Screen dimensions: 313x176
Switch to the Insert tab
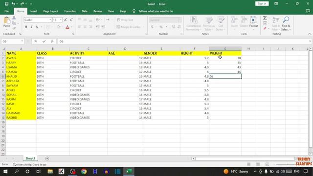point(34,11)
